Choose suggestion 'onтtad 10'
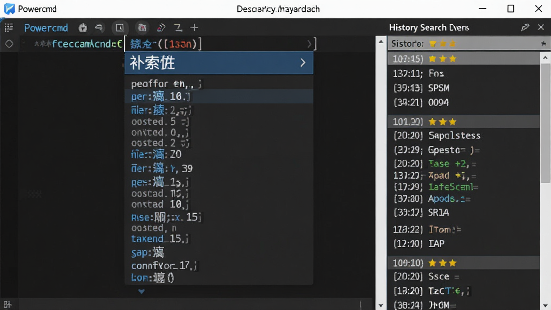Viewport: 551px width, 310px height. [x=219, y=204]
